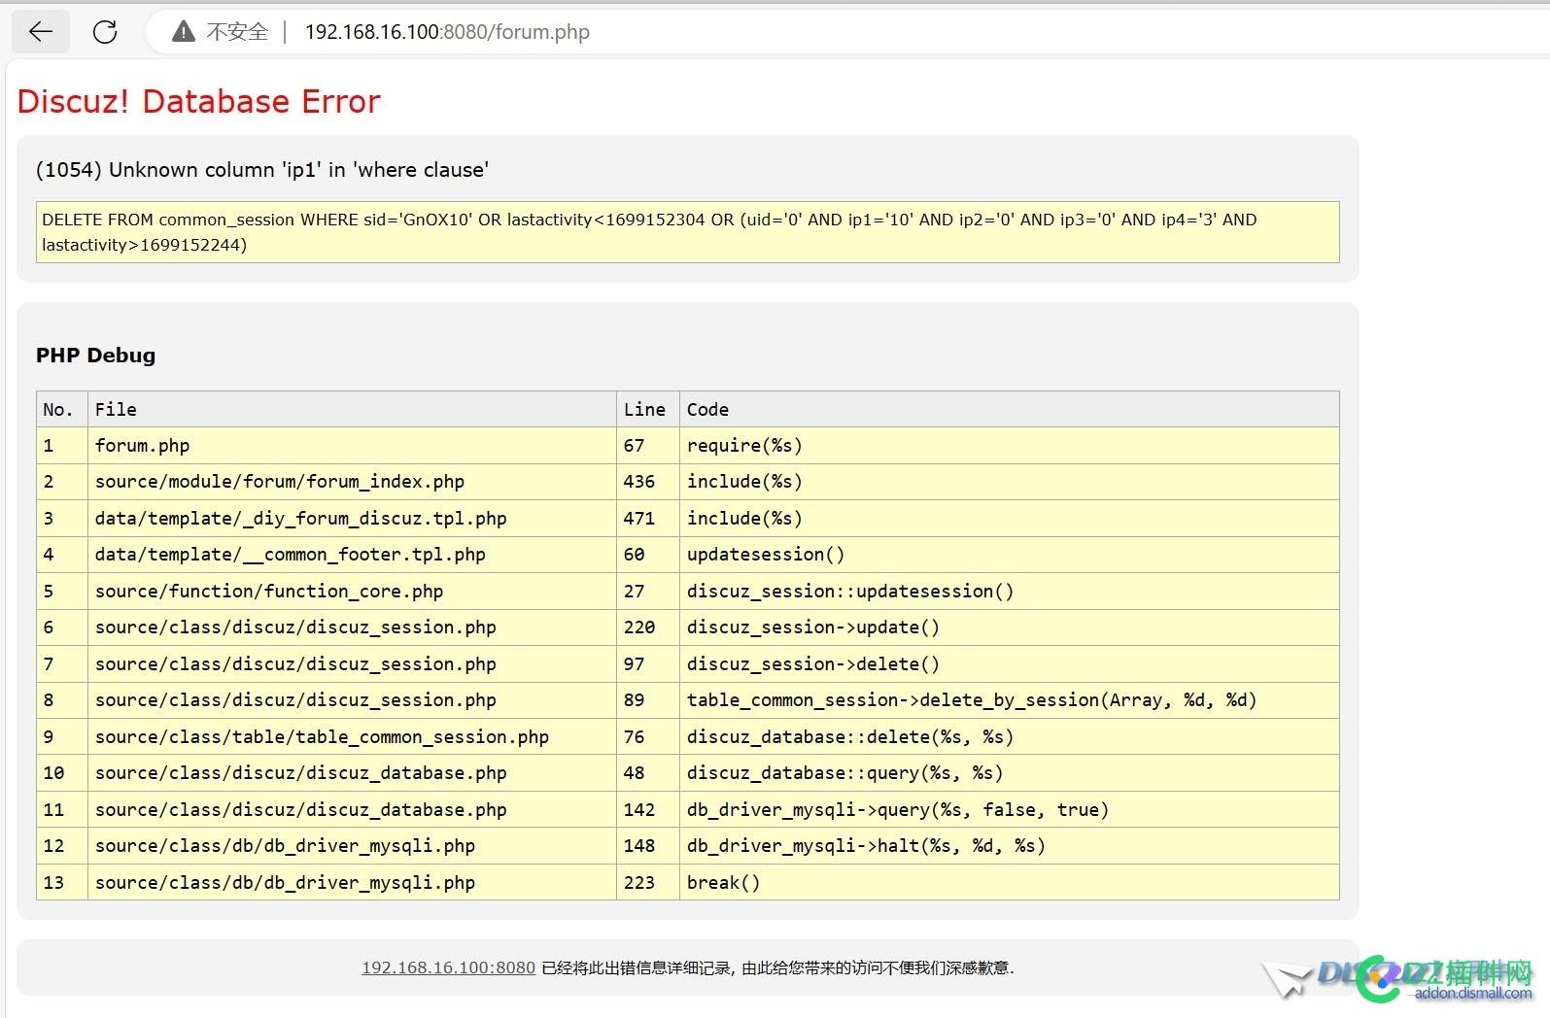Click 'discuz_session::updatesession()' code cell

click(1009, 592)
